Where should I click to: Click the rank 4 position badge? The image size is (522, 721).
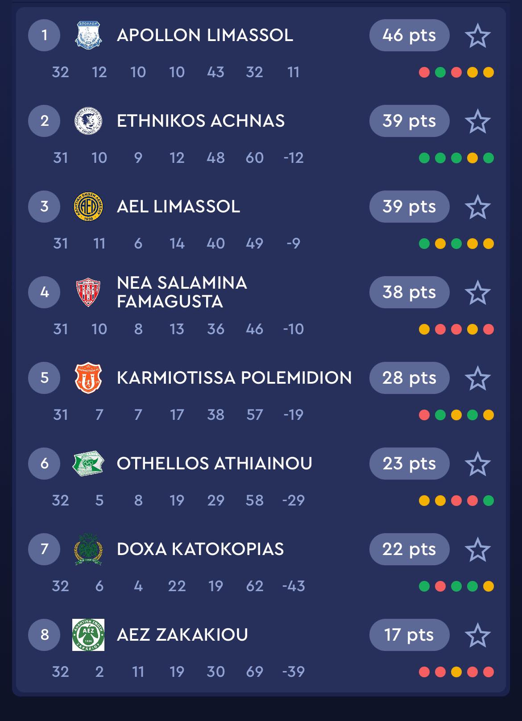(x=44, y=292)
